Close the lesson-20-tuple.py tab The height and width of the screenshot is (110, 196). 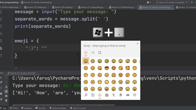click(74, 7)
